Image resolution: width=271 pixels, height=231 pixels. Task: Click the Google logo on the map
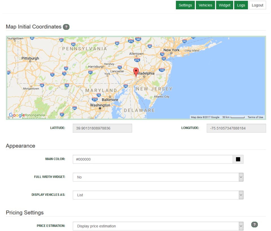coord(17,115)
